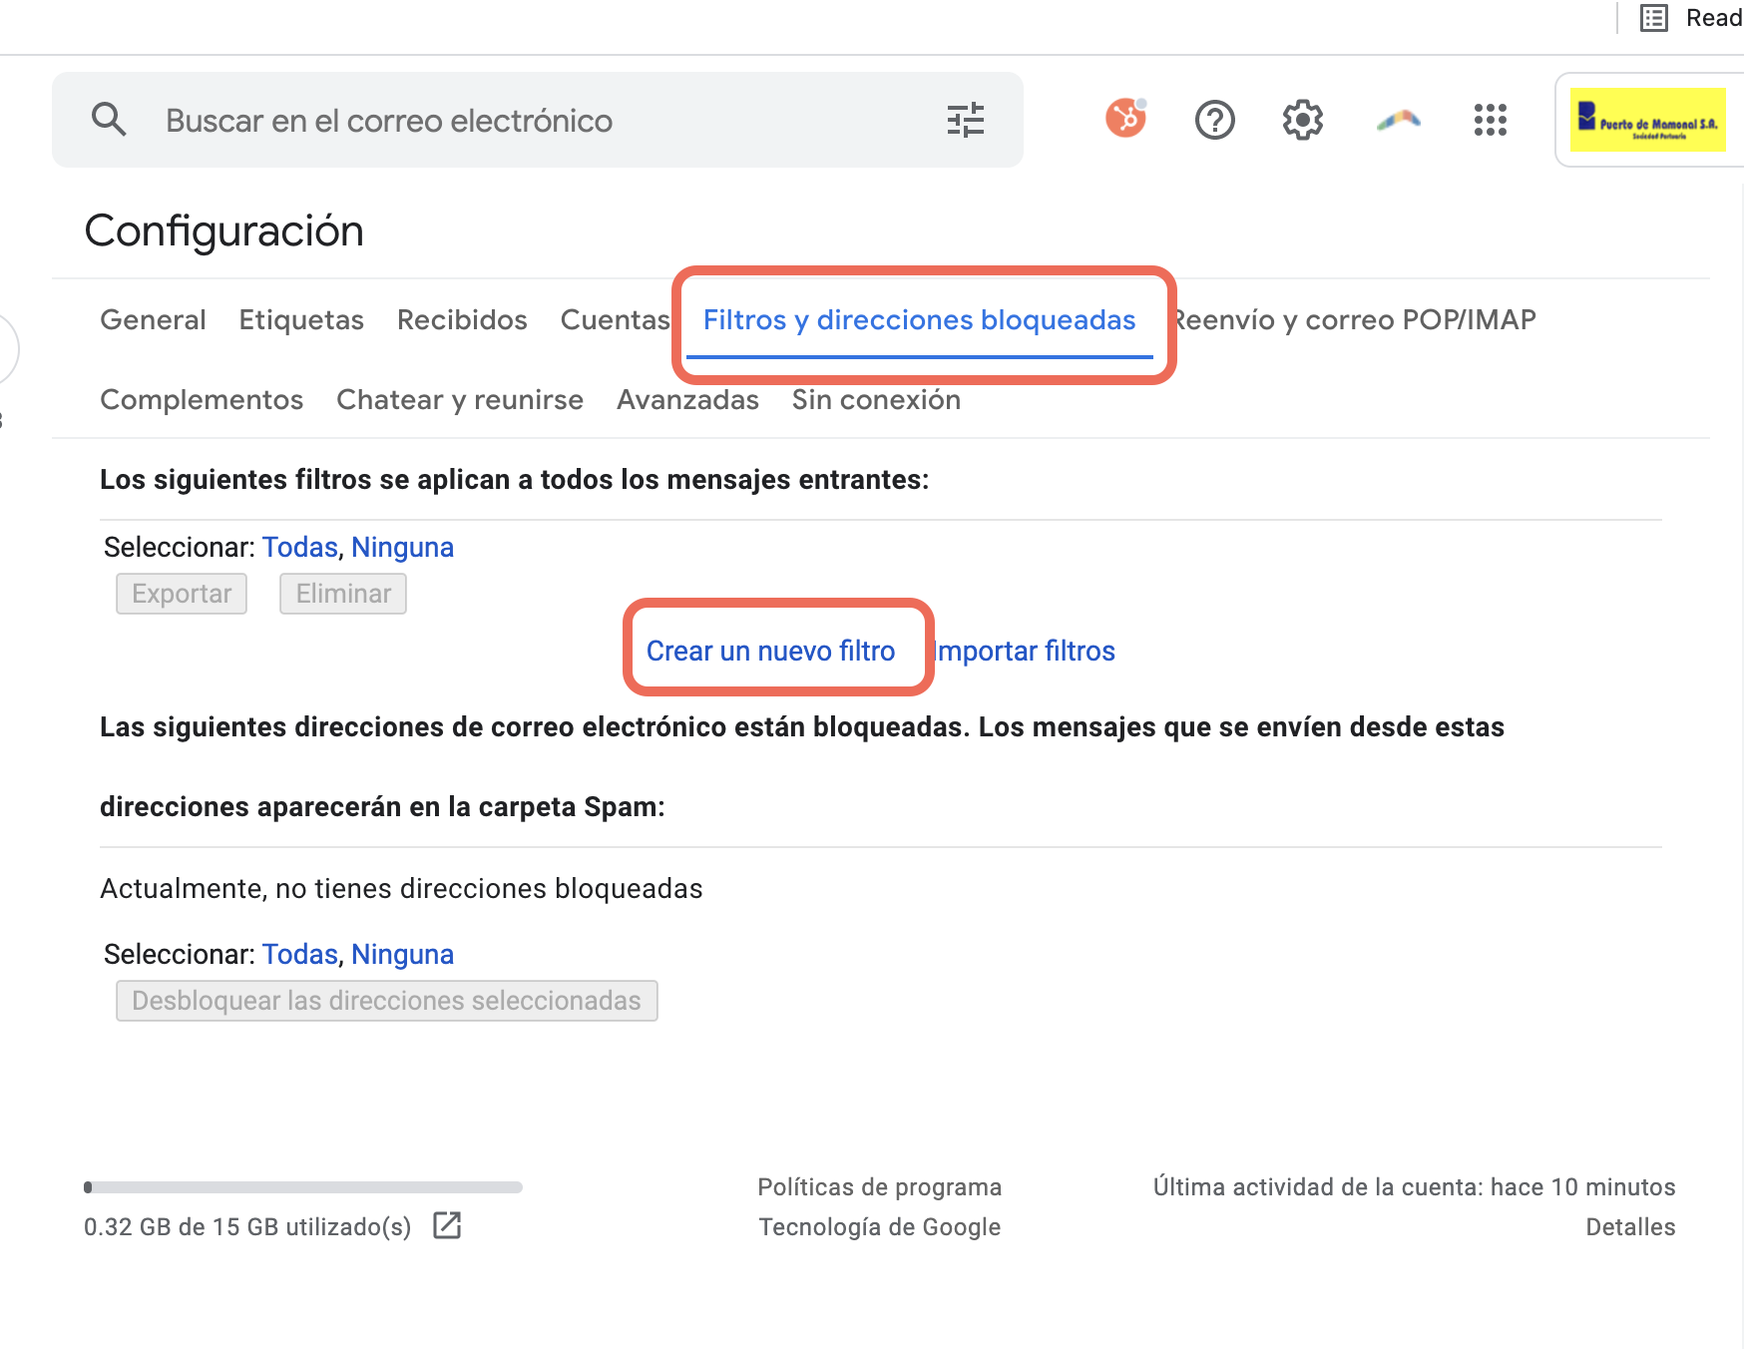The width and height of the screenshot is (1744, 1349).
Task: Switch to the Avanzadas tab
Action: (x=687, y=399)
